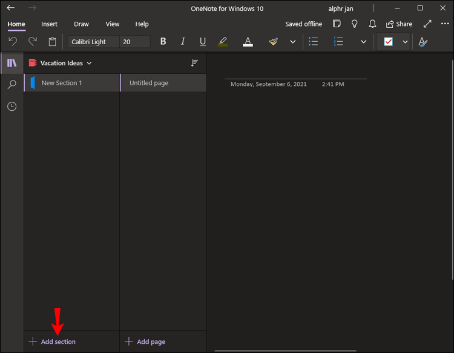Click the paste clipboard icon
This screenshot has height=353, width=454.
[x=53, y=42]
